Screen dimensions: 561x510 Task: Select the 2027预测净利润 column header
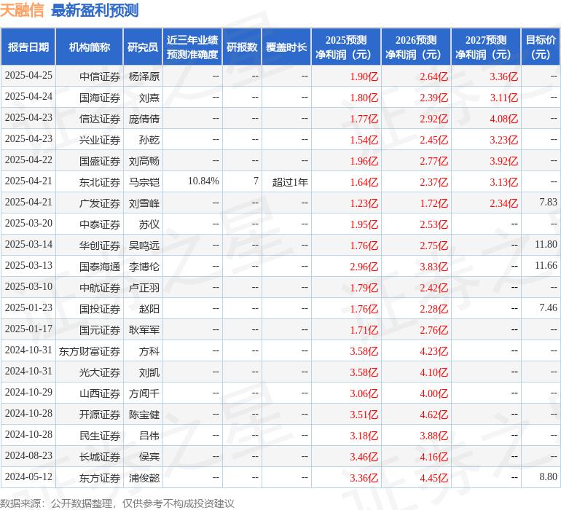pos(486,47)
